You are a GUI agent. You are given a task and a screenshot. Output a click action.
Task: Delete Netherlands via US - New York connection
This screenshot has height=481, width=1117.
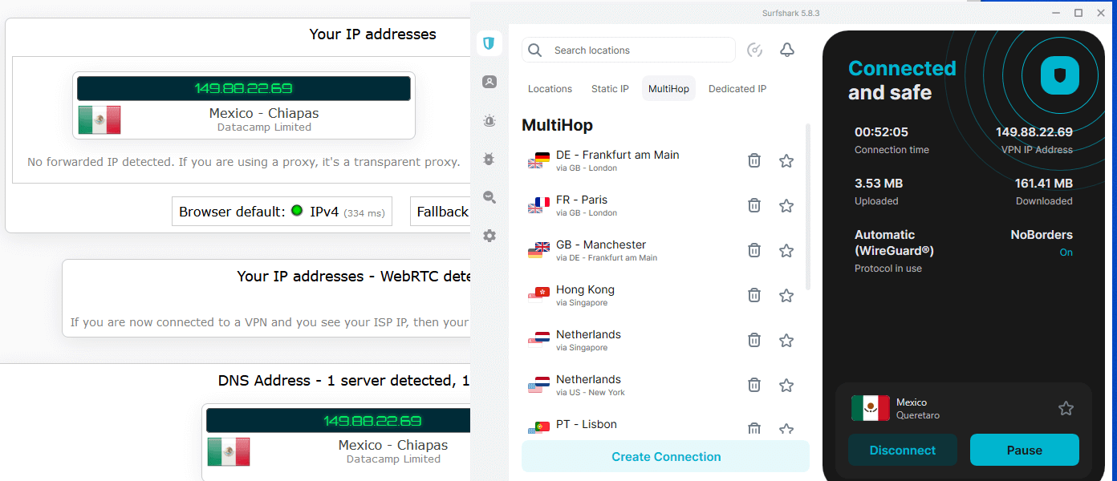coord(754,386)
